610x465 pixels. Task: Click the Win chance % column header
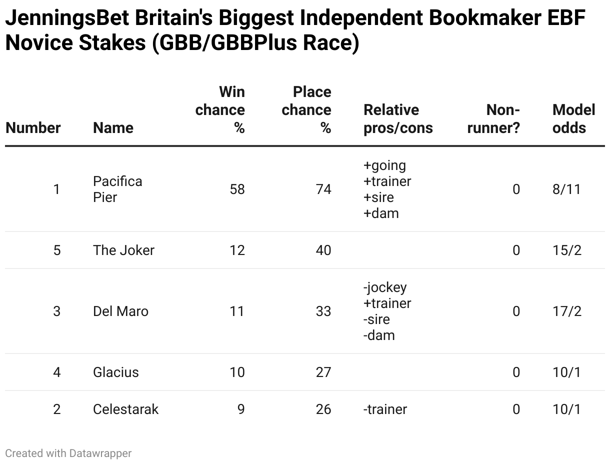point(220,109)
